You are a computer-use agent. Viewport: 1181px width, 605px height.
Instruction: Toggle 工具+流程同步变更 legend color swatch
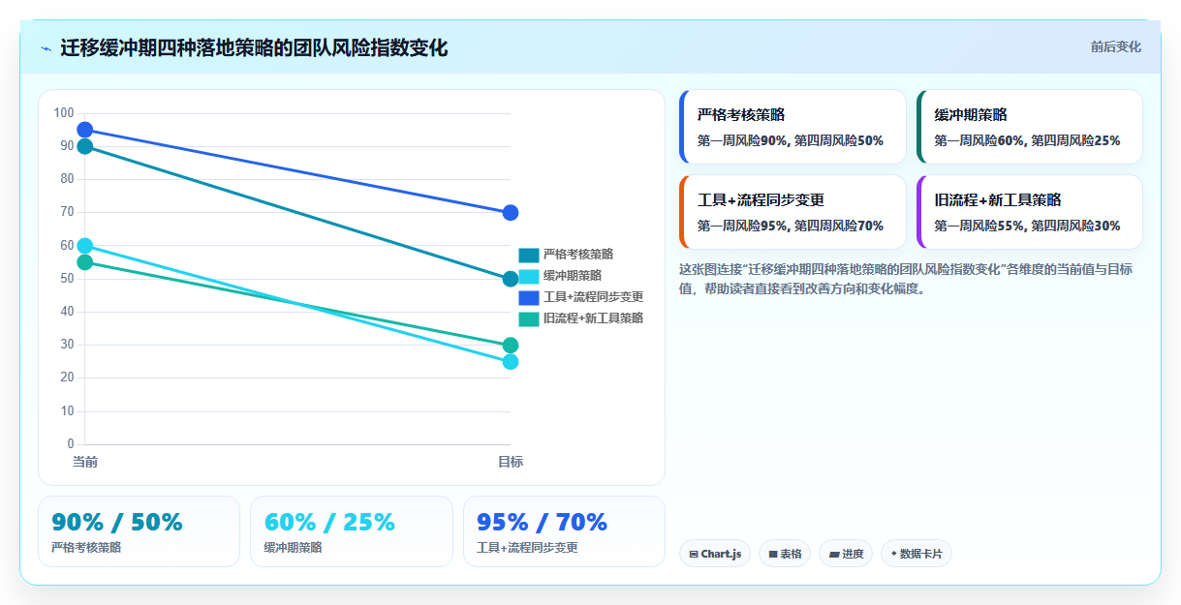[x=529, y=297]
